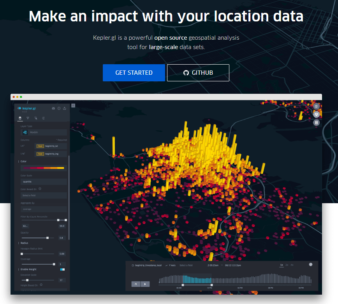Switch to the Layers tab
Image resolution: width=338 pixels, height=304 pixels.
20,118
